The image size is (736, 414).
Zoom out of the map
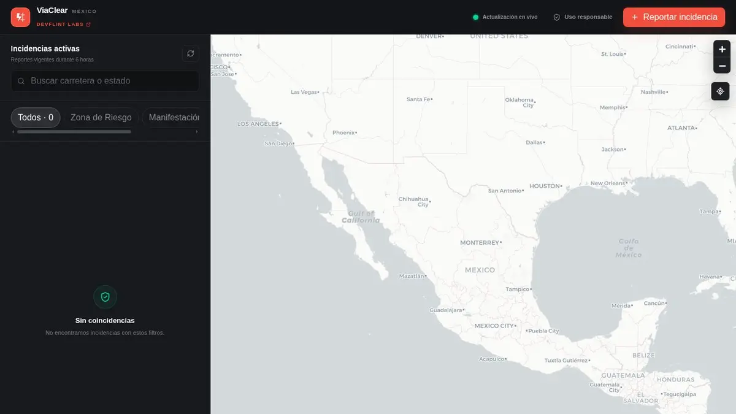point(722,66)
